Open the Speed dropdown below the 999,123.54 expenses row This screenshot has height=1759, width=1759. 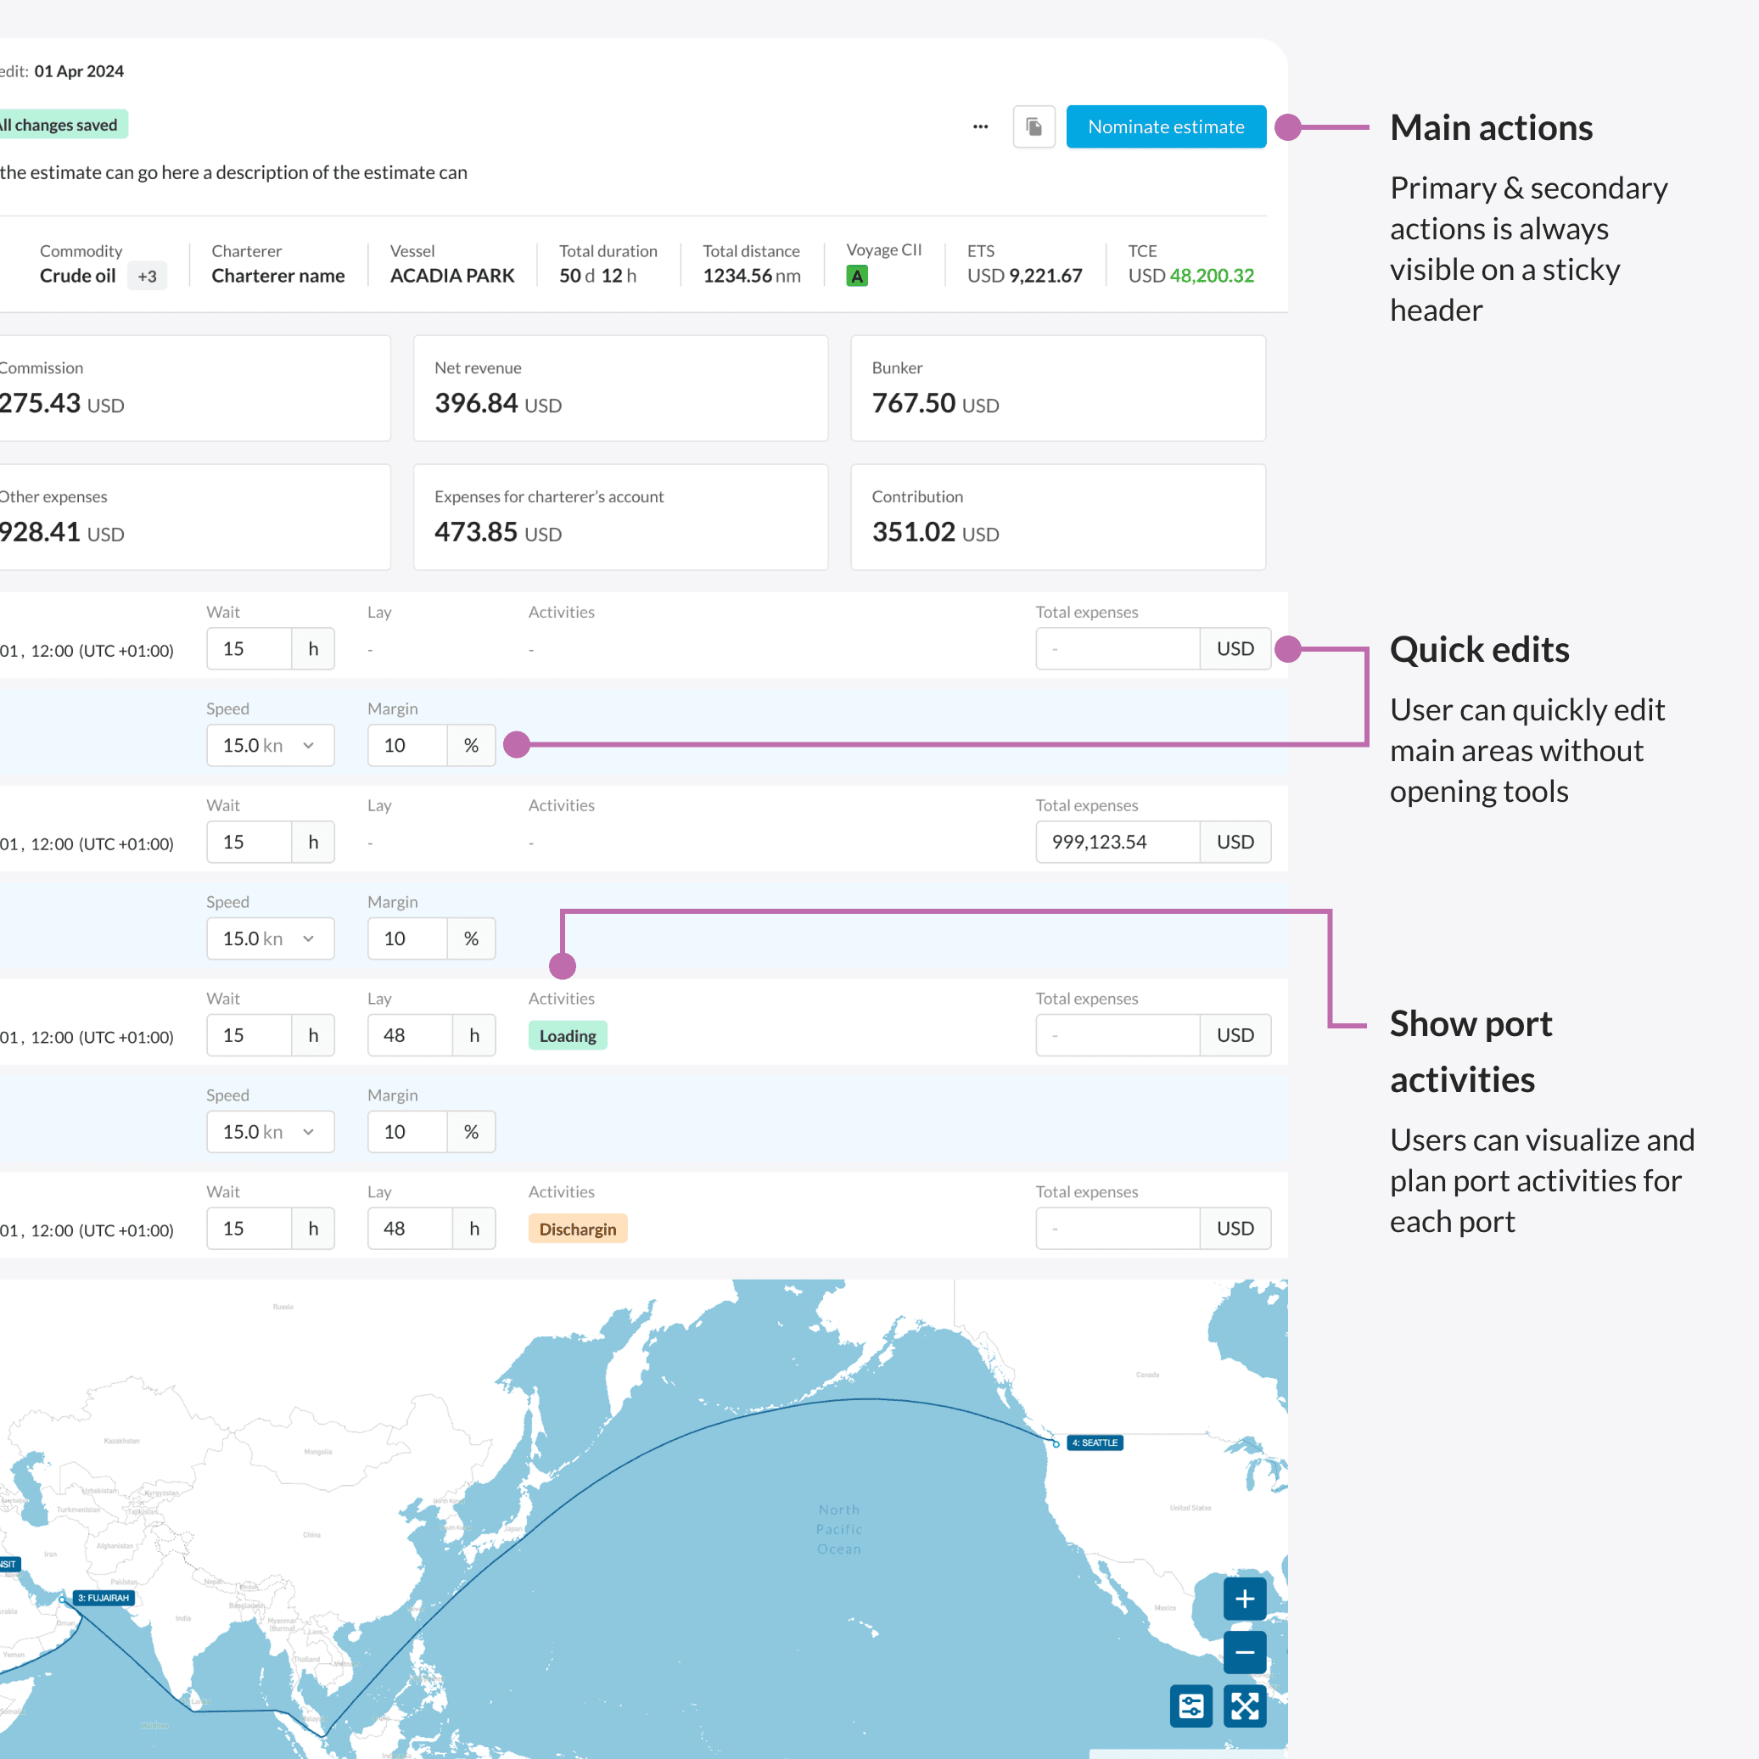coord(271,938)
